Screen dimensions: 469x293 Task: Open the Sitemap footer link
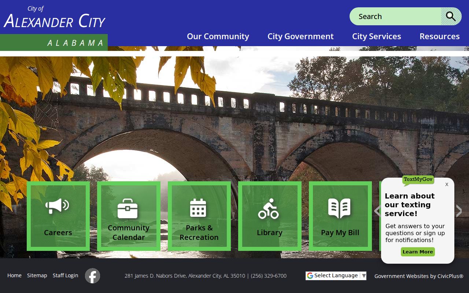point(37,275)
